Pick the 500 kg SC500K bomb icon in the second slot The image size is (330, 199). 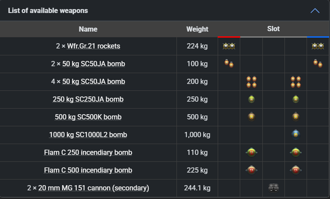pyautogui.click(x=251, y=117)
